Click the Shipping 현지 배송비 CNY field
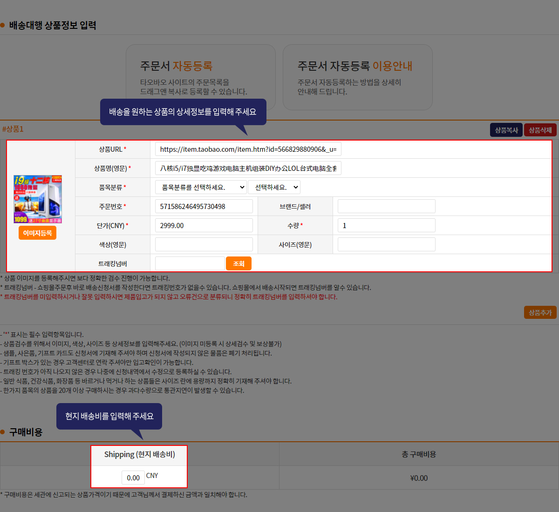 [x=133, y=478]
